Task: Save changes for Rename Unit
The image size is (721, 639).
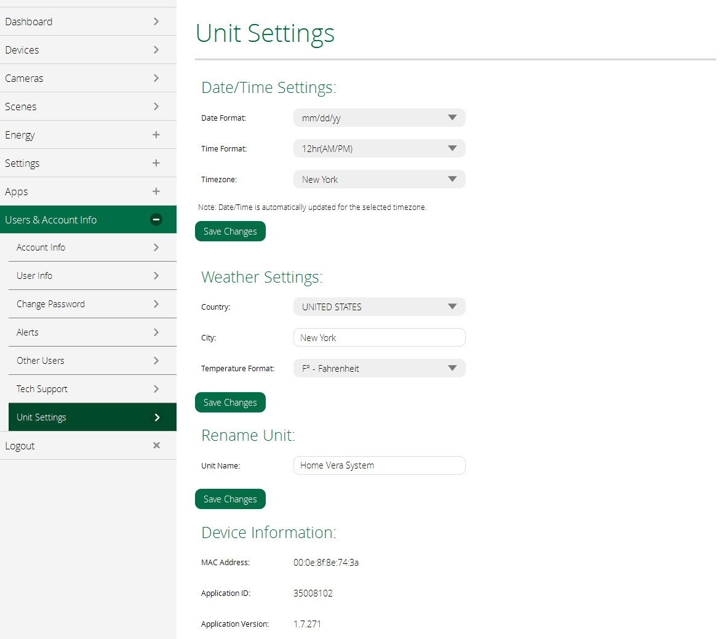Action: [x=230, y=499]
